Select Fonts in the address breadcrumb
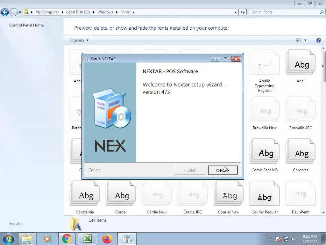 [x=125, y=12]
